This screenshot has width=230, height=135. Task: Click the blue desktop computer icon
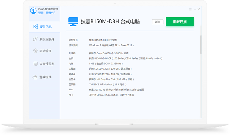coord(73,22)
